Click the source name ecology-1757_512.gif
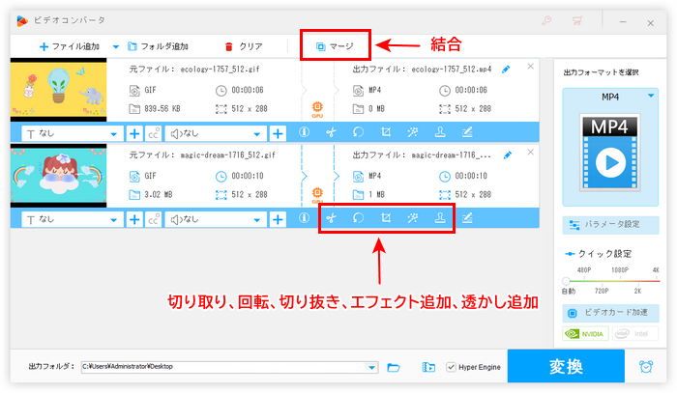 pyautogui.click(x=220, y=70)
